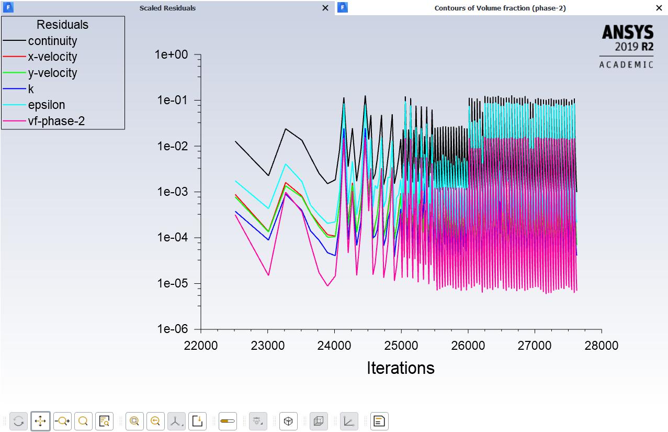Click the solid cube views icon
This screenshot has width=668, height=432.
288,420
